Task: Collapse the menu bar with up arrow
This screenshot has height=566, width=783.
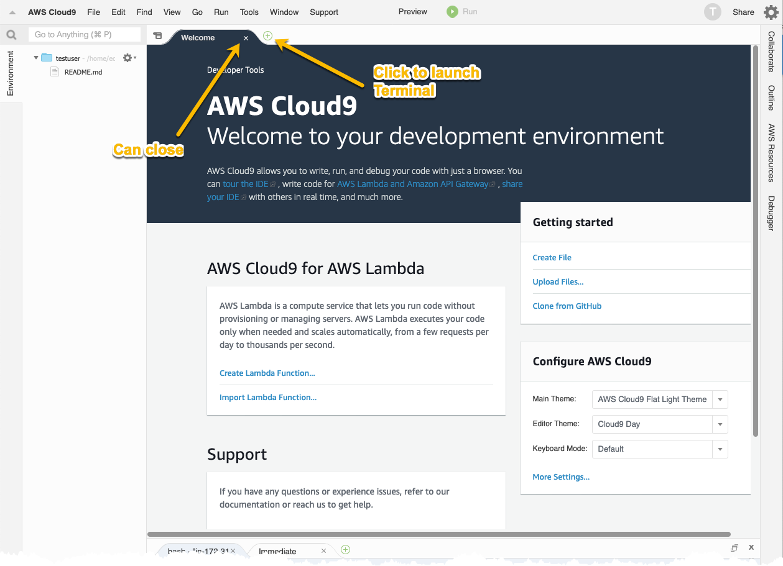Action: pos(12,12)
